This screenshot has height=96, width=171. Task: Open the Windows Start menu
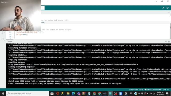[3, 94]
